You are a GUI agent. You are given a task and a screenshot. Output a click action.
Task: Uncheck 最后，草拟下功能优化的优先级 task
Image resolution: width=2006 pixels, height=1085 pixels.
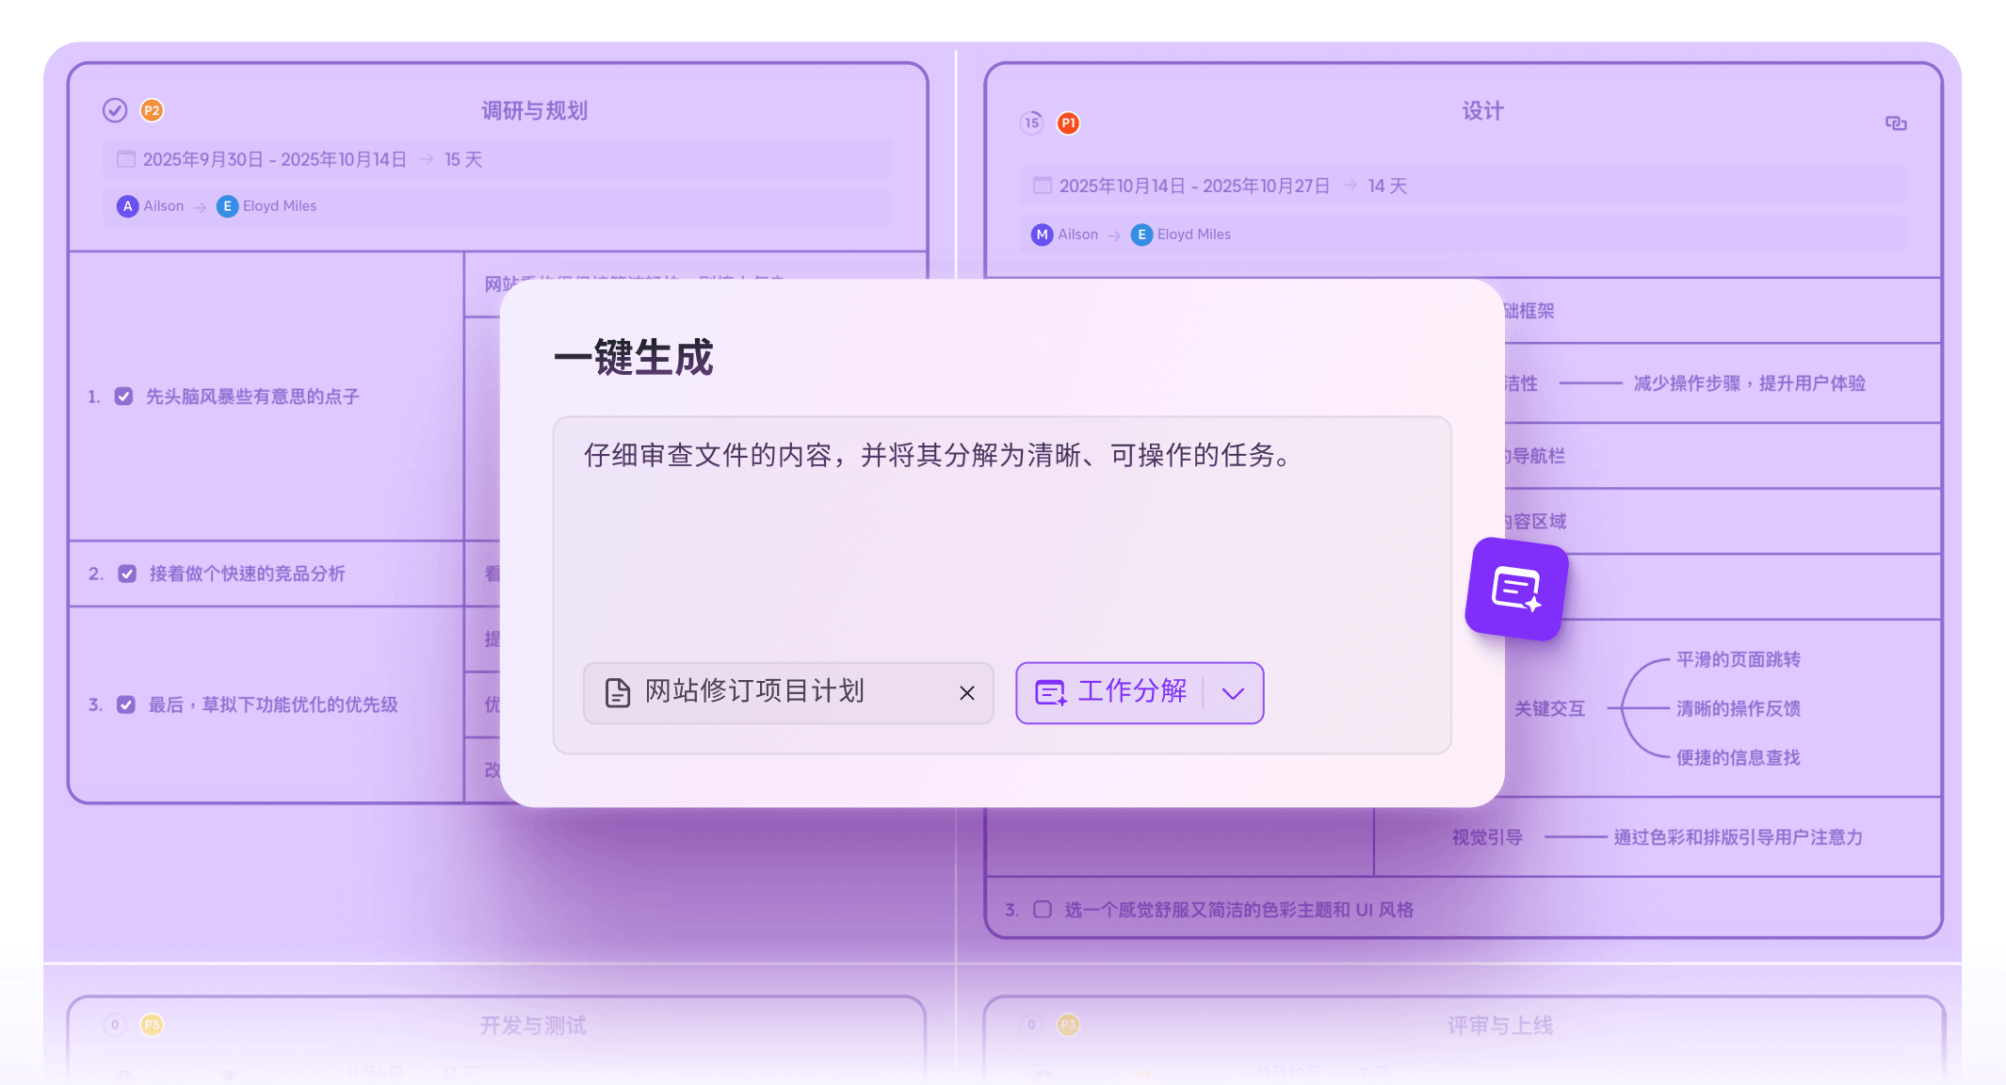click(x=127, y=704)
